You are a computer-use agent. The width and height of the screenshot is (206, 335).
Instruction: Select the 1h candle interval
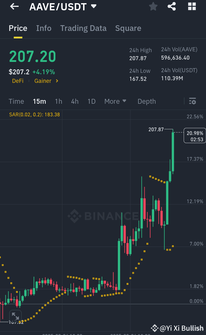[x=58, y=101]
